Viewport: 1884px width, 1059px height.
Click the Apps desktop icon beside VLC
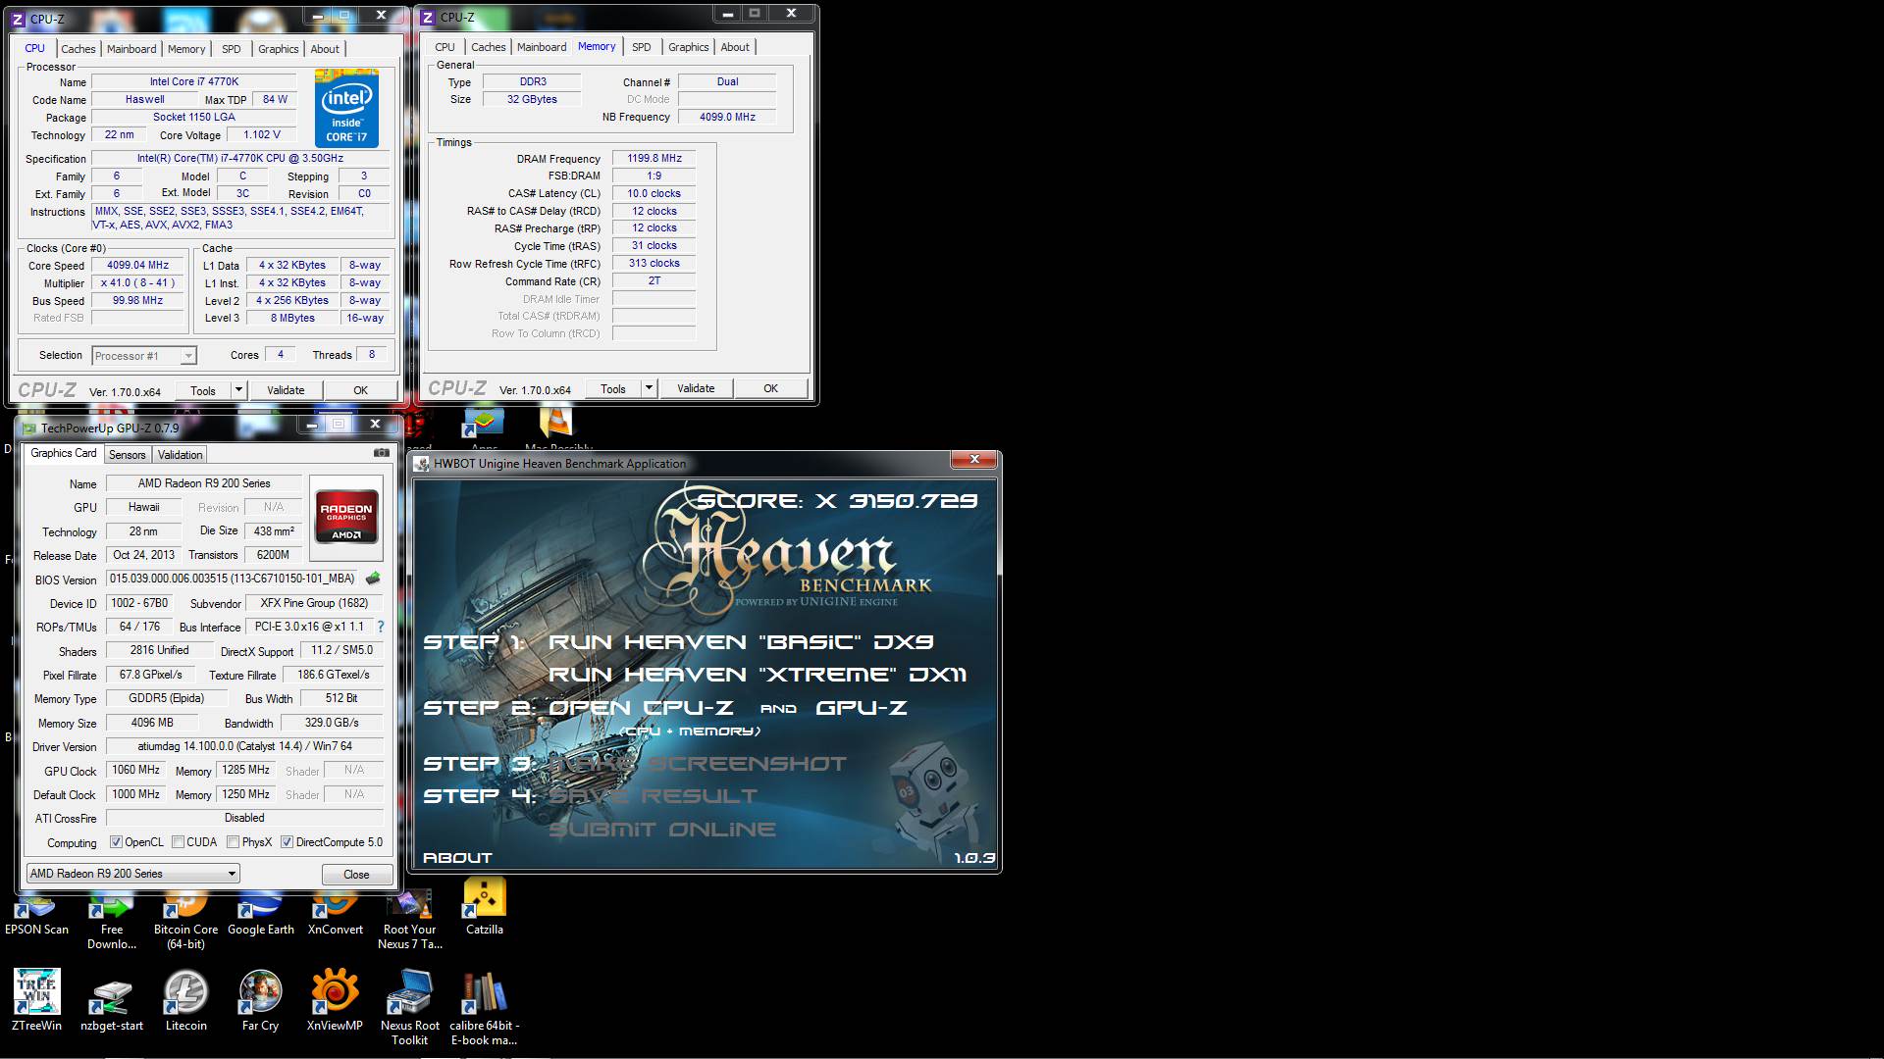[x=485, y=423]
